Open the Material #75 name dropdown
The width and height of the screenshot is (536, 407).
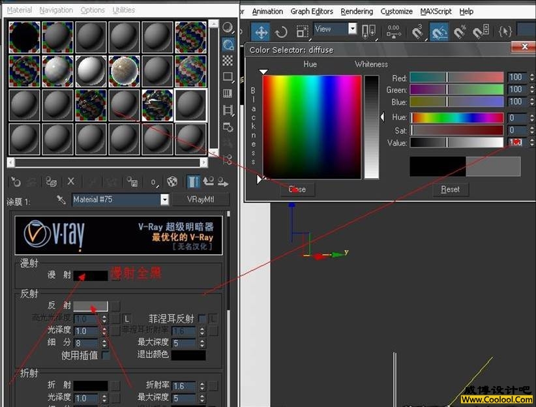(x=164, y=200)
